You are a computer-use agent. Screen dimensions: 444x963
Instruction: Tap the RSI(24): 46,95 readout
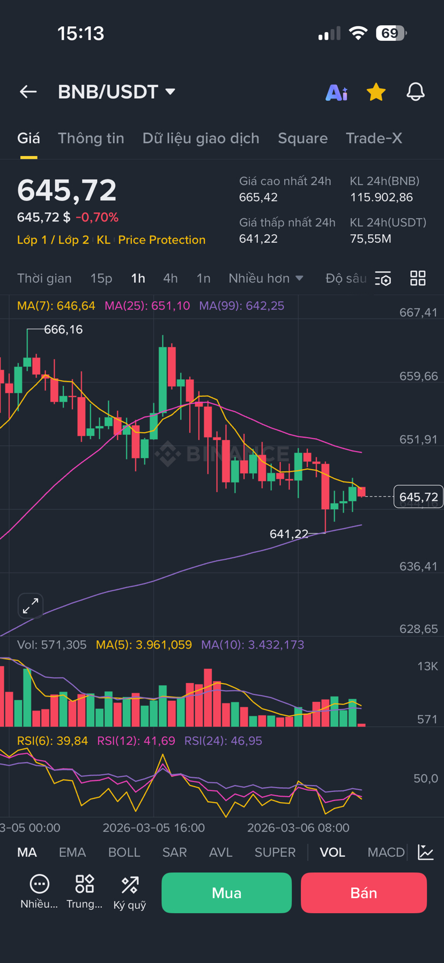coord(223,741)
